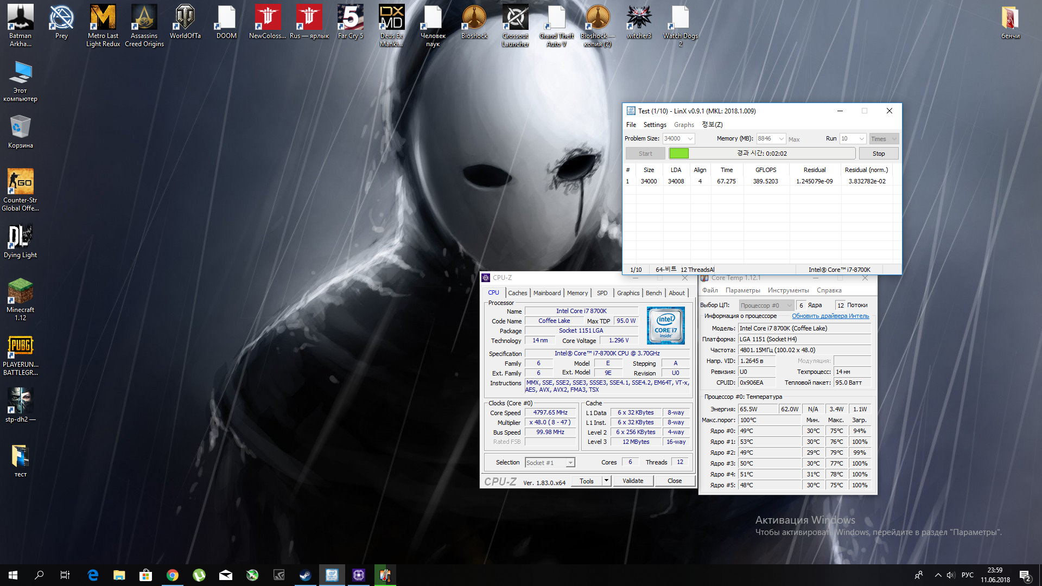The height and width of the screenshot is (586, 1042).
Task: Expand the Tools dropdown arrow in CPU-Z
Action: 607,481
